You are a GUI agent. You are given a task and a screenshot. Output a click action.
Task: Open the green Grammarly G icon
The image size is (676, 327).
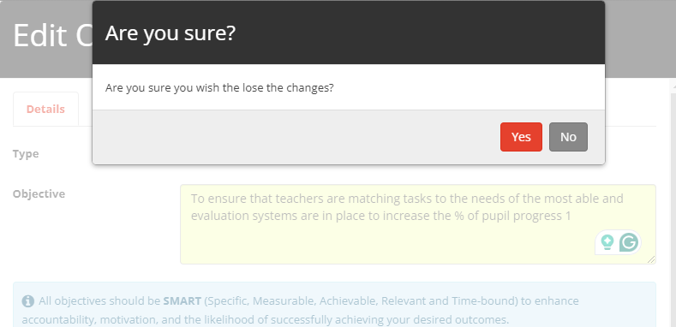(x=629, y=242)
